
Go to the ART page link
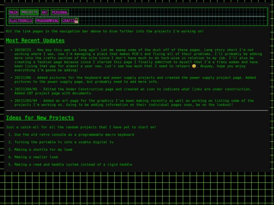point(45,12)
